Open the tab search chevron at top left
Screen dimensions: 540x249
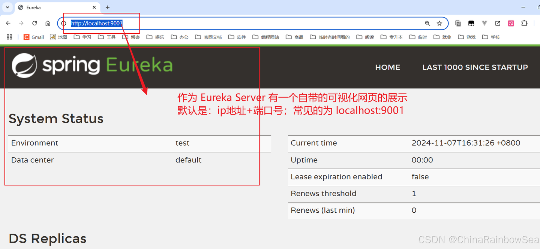coord(7,7)
